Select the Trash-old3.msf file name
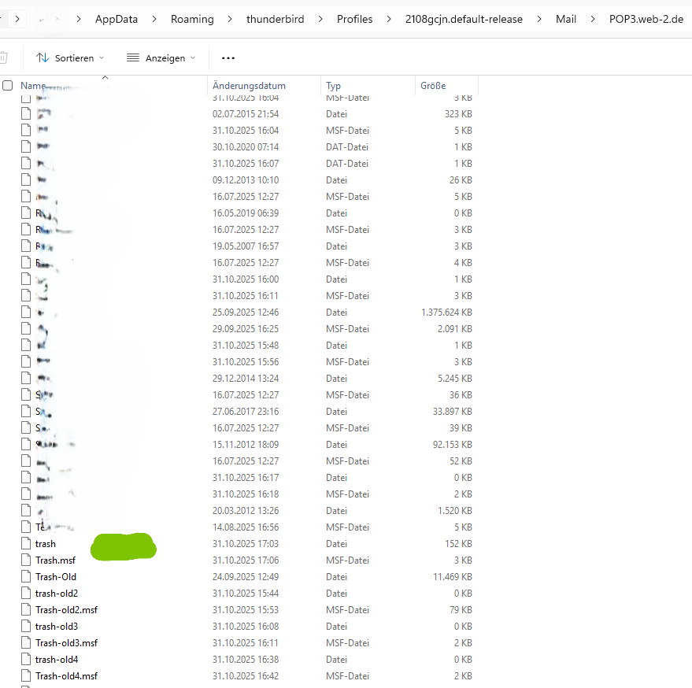The height and width of the screenshot is (688, 692). tap(66, 643)
